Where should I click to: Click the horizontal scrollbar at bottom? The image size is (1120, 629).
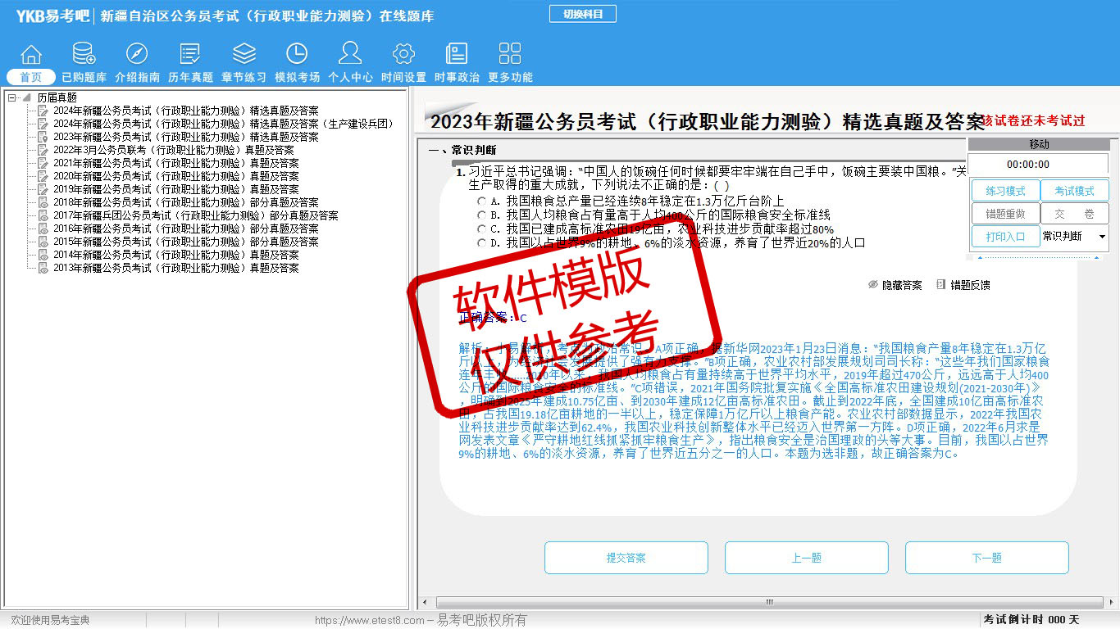pos(768,602)
